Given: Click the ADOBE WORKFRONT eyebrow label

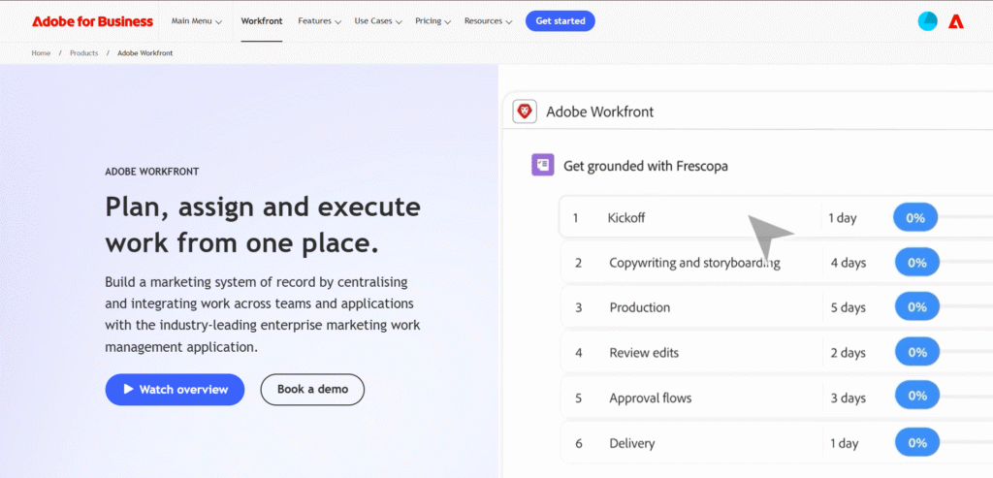Looking at the screenshot, I should [152, 172].
